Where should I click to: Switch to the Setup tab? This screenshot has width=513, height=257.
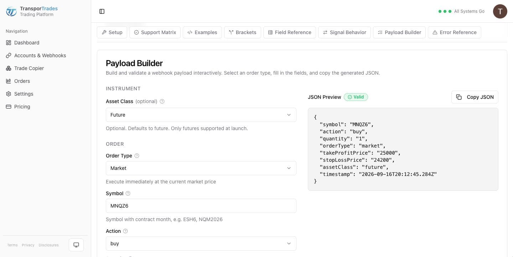[112, 32]
